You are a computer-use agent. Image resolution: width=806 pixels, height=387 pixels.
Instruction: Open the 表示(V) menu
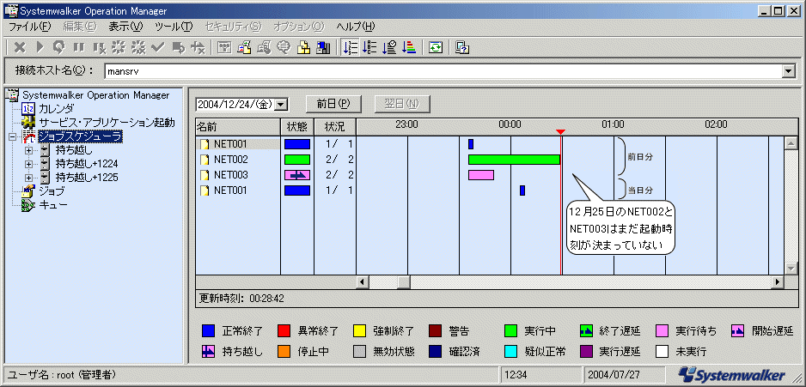coord(125,27)
